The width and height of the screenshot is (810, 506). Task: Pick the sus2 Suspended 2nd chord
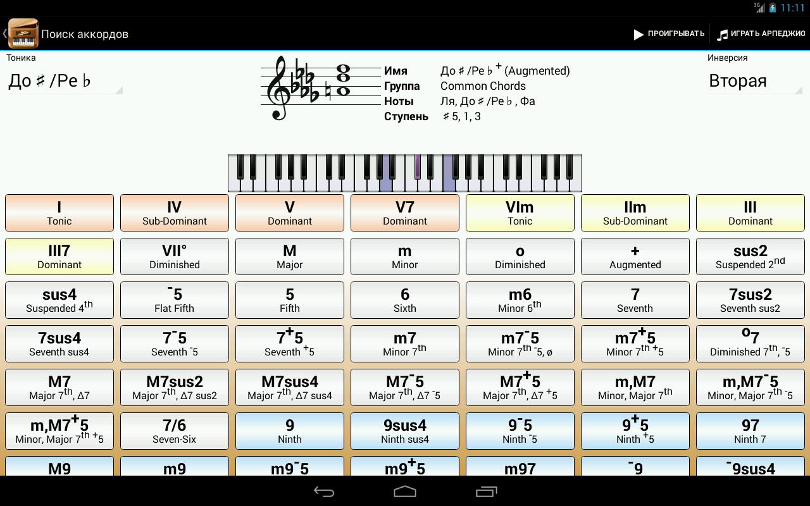(751, 257)
